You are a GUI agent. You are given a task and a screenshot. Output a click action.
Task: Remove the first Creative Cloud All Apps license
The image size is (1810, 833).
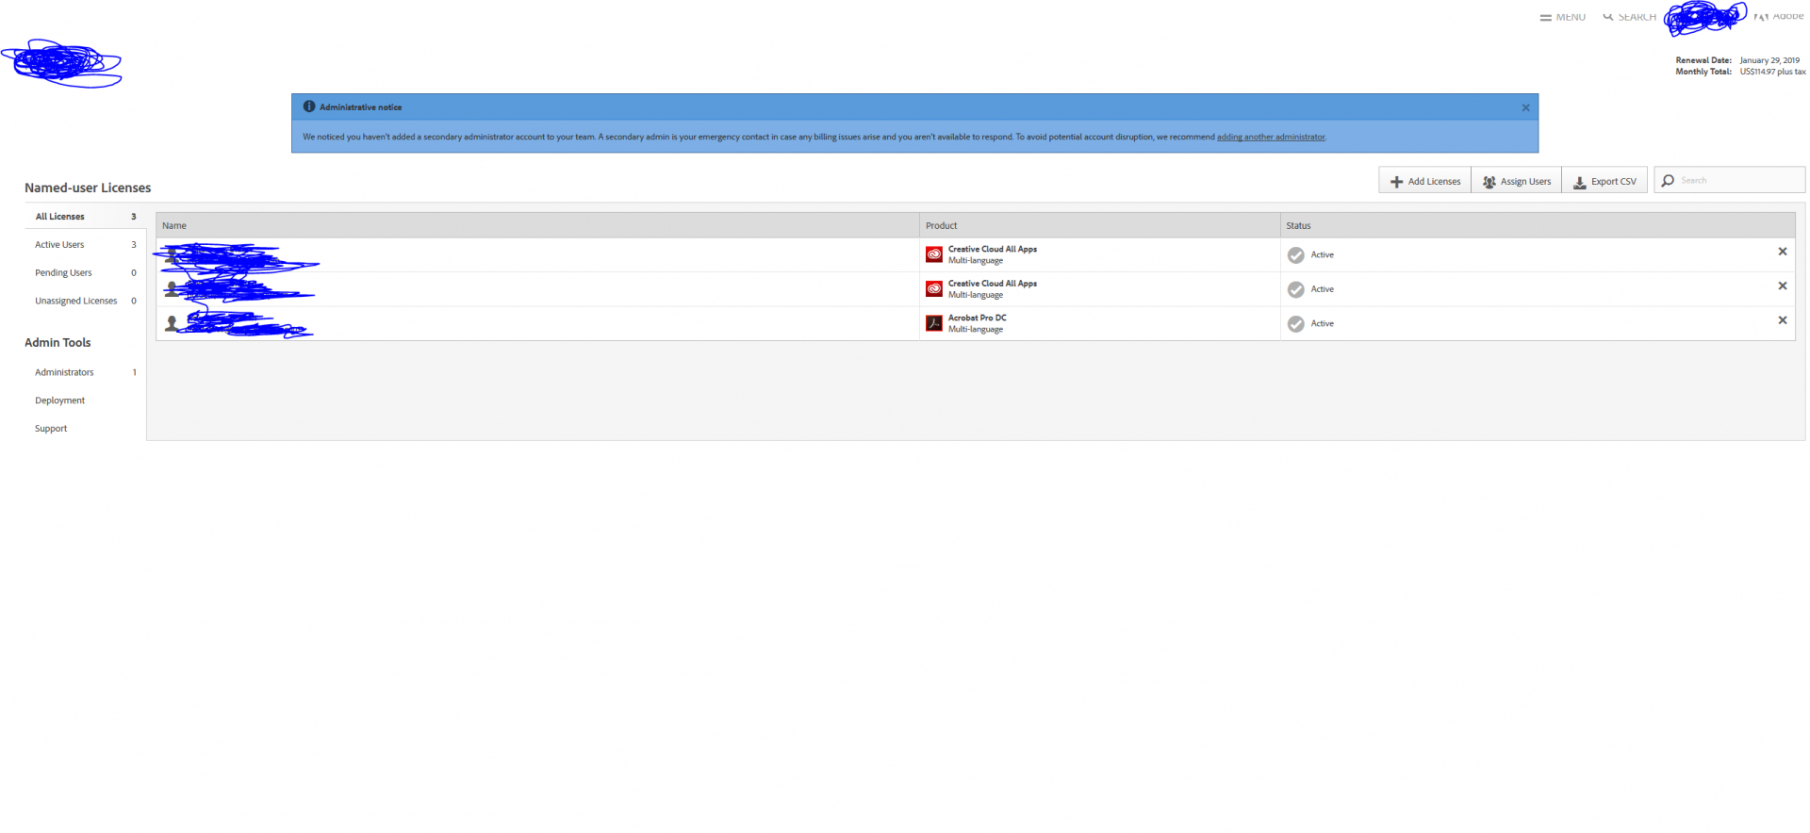tap(1782, 252)
